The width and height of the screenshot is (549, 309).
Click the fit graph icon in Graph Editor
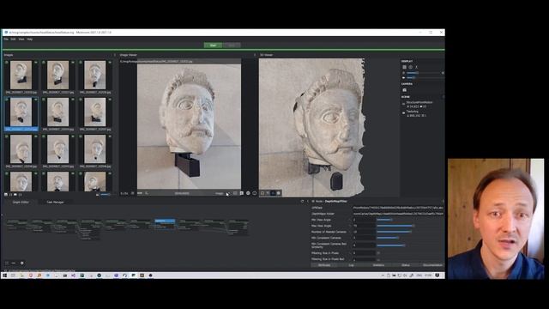(7, 264)
